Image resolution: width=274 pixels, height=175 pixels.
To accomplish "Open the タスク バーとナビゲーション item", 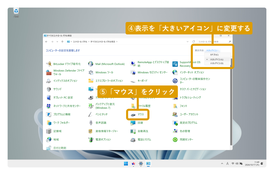I will (193, 89).
